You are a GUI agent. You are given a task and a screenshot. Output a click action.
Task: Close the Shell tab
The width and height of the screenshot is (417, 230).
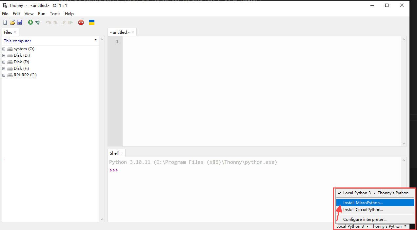coord(122,153)
